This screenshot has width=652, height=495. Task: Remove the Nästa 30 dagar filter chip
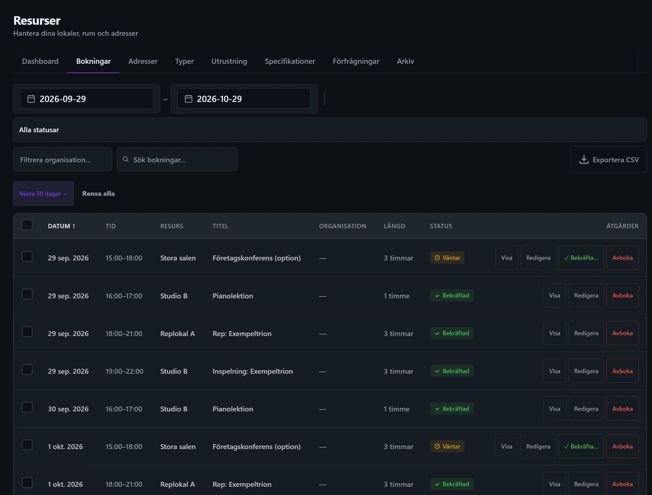pyautogui.click(x=66, y=194)
